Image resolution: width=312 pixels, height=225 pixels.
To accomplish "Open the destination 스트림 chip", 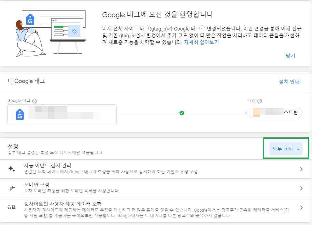I will (275, 113).
